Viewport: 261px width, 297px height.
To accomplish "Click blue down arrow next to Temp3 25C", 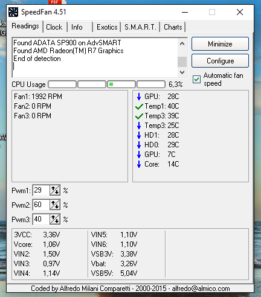I will click(139, 126).
